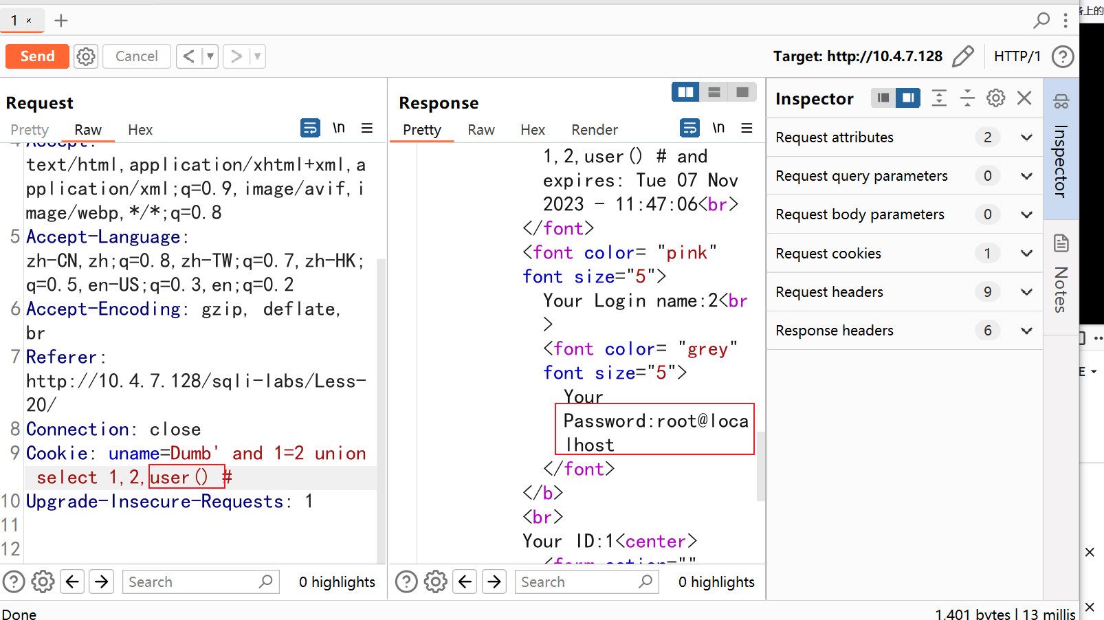This screenshot has height=620, width=1104.
Task: Toggle word wrap icon in Request panel
Action: 310,128
